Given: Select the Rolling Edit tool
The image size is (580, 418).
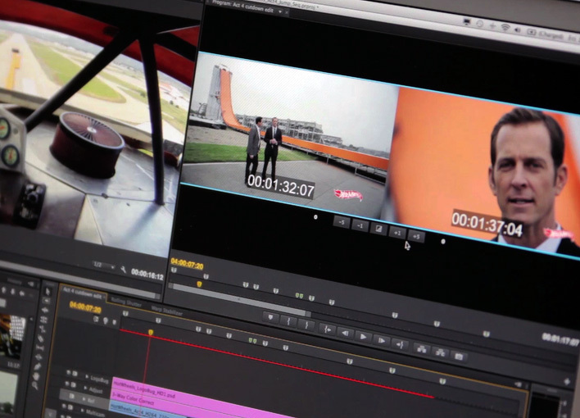Looking at the screenshot, I should (x=43, y=320).
